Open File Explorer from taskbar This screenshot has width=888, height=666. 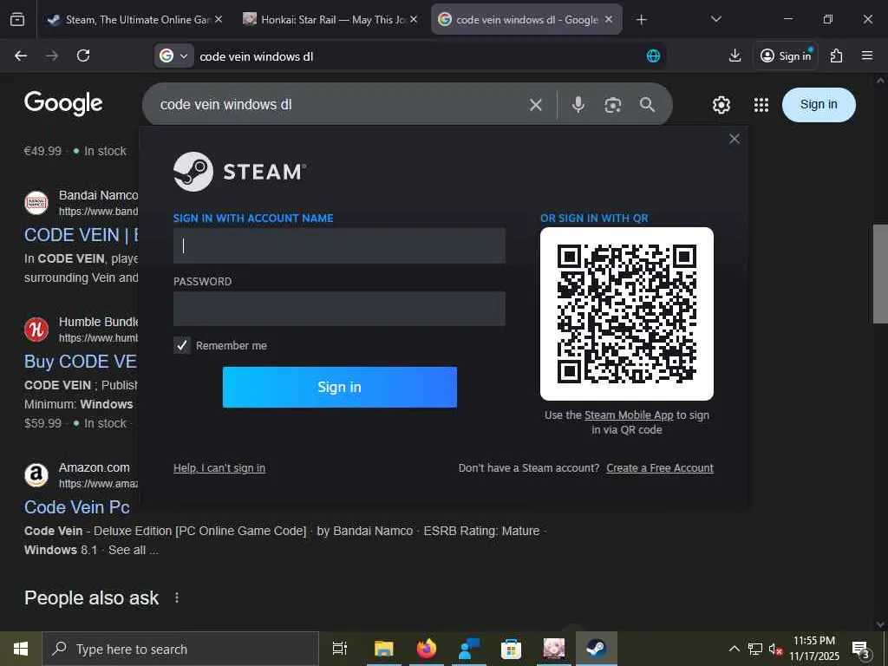(x=383, y=649)
